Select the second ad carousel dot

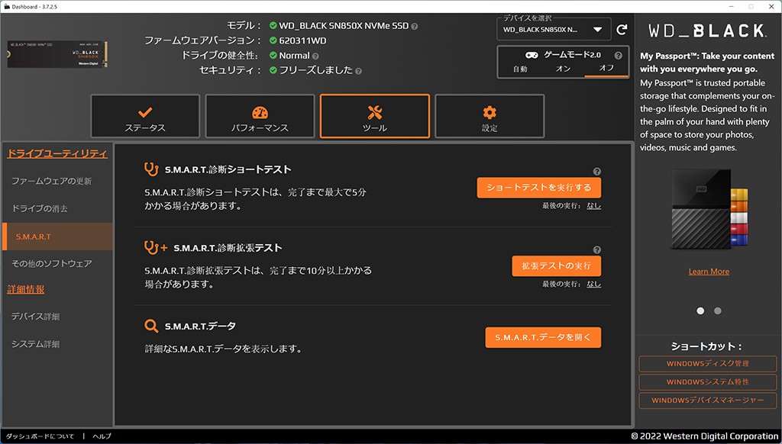pyautogui.click(x=717, y=310)
